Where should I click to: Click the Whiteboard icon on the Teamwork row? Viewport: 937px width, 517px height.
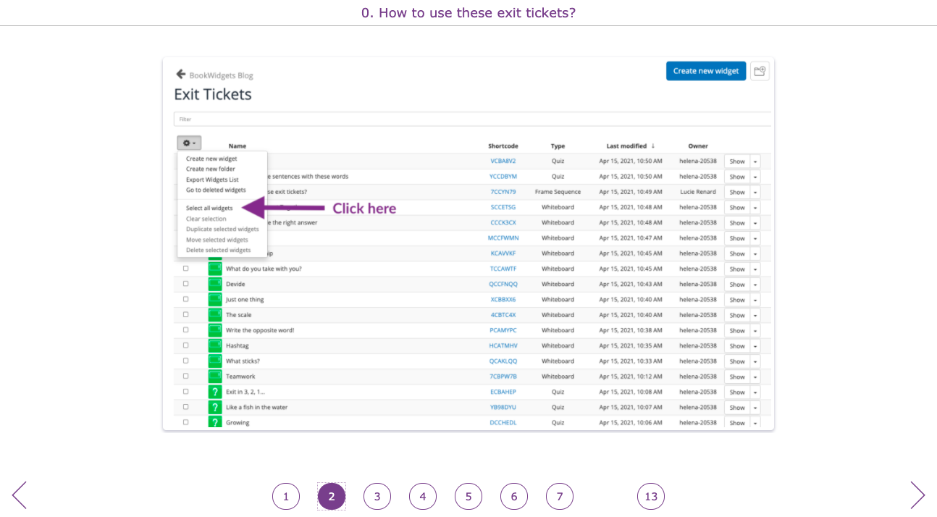[x=215, y=376]
